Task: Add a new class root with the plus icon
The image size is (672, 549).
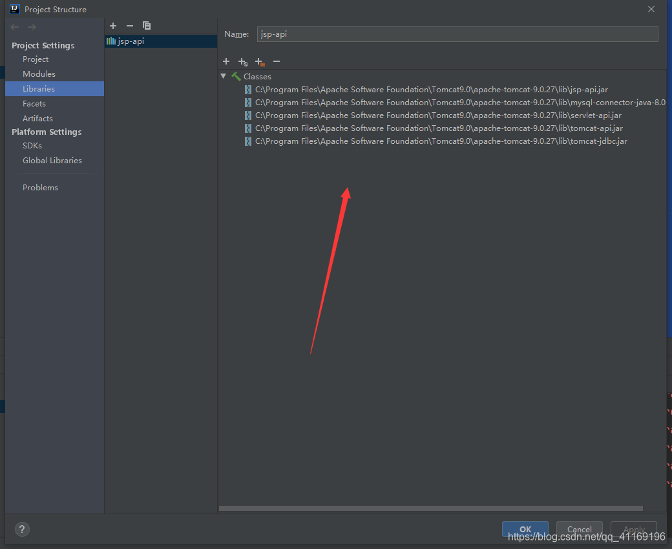Action: click(x=226, y=62)
